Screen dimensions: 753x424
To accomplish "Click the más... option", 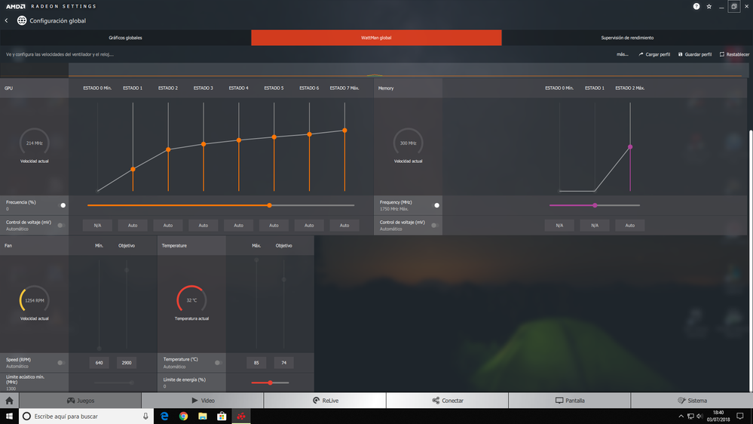I will [623, 54].
